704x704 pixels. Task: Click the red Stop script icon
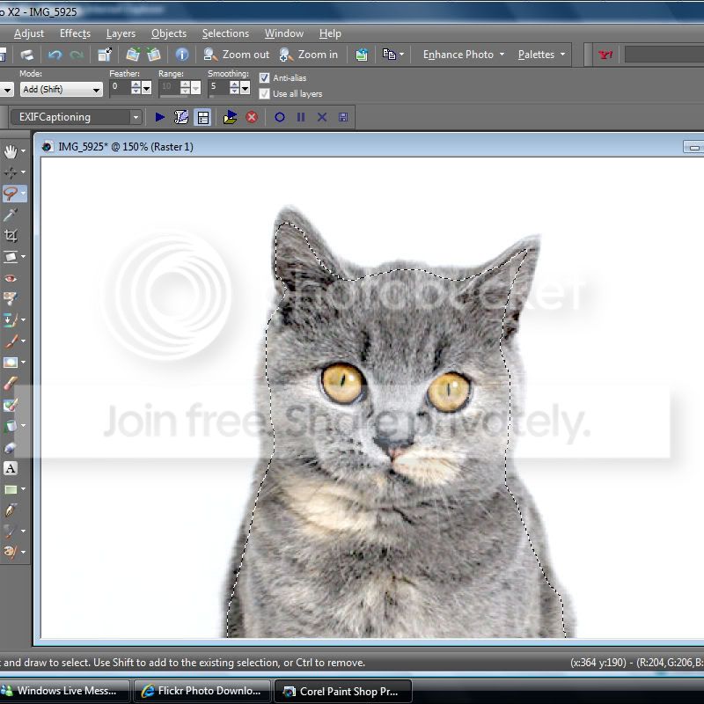pyautogui.click(x=252, y=117)
